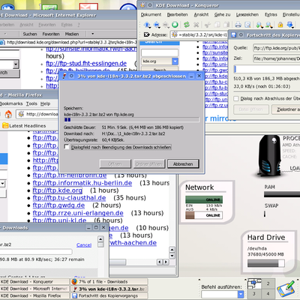Viewport: 300px width, 300px height.
Task: Click the Print Preview icon in Konqueror
Action: [x=247, y=25]
